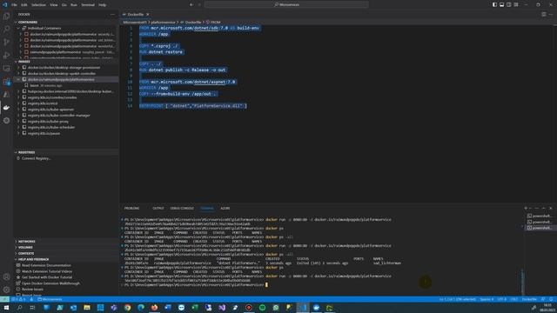
Task: Open the Accounts icon in activity bar
Action: pyautogui.click(x=6, y=276)
